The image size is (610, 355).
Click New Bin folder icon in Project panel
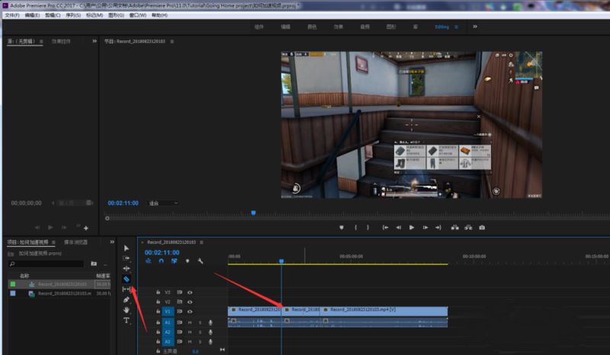point(94,264)
